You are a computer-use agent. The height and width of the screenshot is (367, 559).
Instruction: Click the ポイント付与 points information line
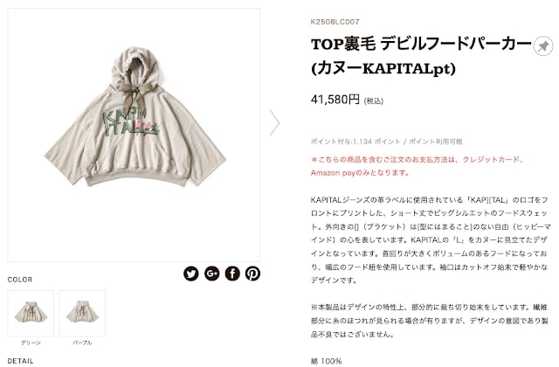386,142
